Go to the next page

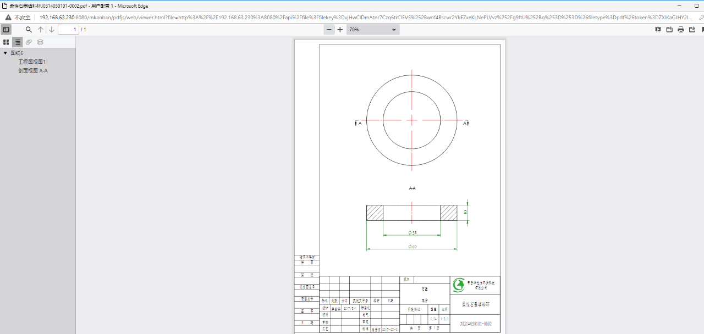(52, 30)
